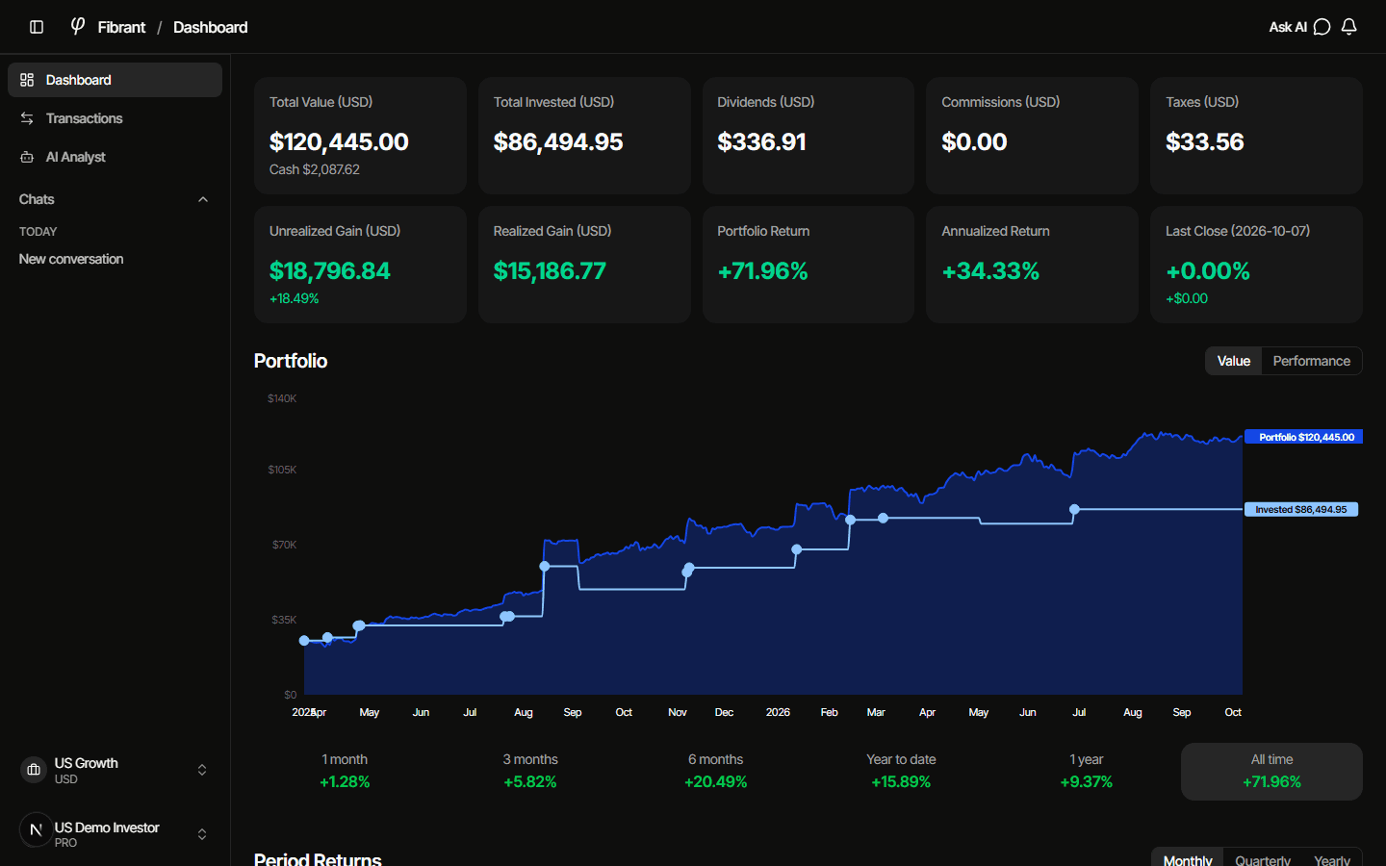1386x866 pixels.
Task: Click the Unrealized Gain $18,796.84 value
Action: click(x=330, y=271)
